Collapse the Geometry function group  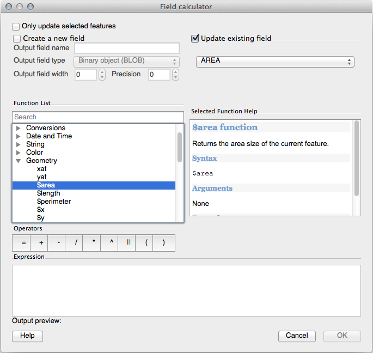(19, 161)
